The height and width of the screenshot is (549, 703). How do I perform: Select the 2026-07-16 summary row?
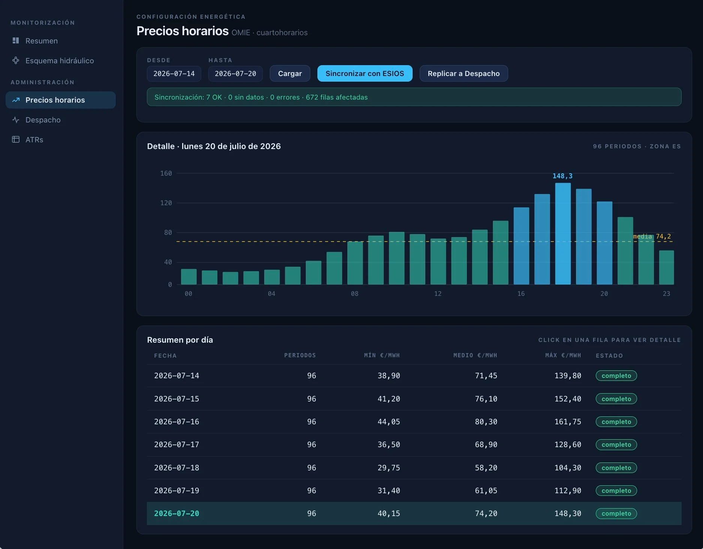(414, 422)
